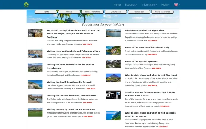This screenshot has height=129, width=206.
Task: Click 'see more' under Matera article
Action: click(x=86, y=58)
